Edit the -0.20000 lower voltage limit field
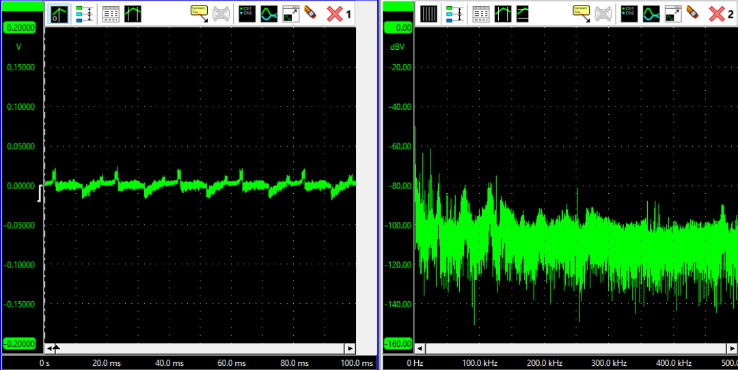 [19, 343]
